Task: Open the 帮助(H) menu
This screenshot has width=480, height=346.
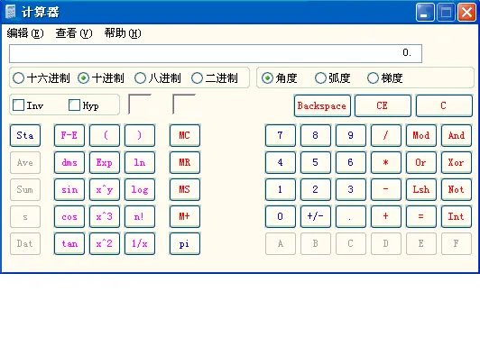Action: pos(123,33)
